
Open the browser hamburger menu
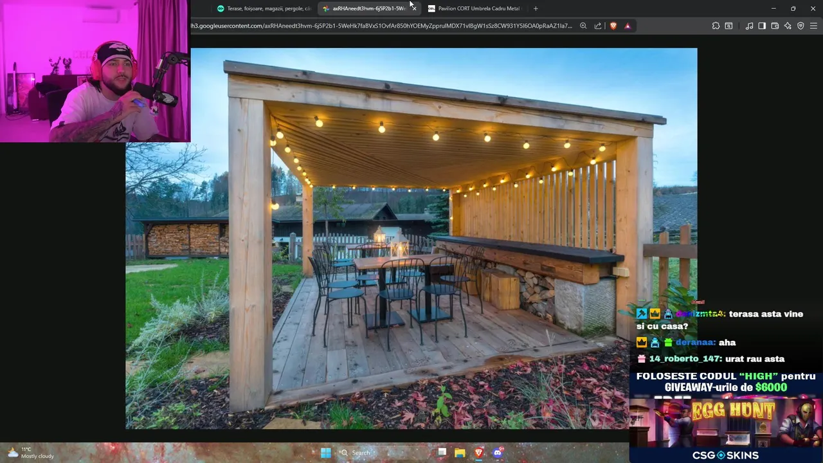click(x=813, y=26)
